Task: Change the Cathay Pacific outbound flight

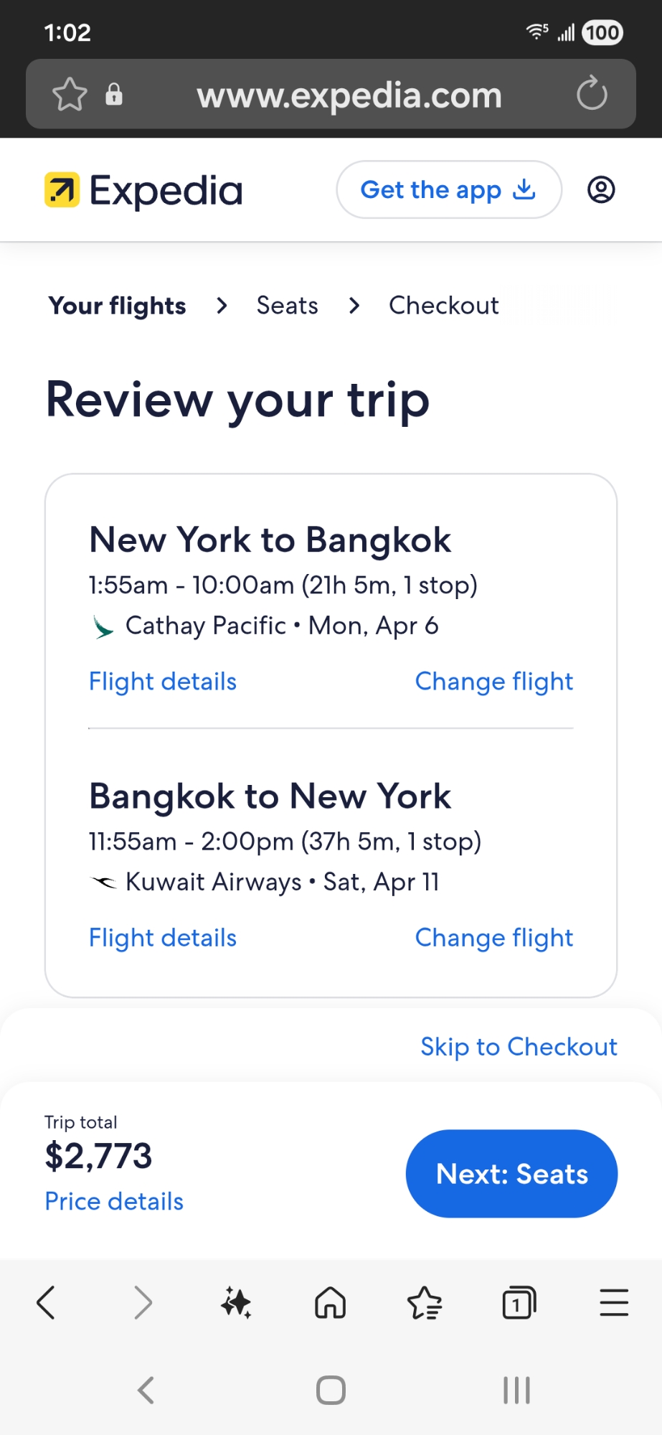Action: [x=494, y=682]
